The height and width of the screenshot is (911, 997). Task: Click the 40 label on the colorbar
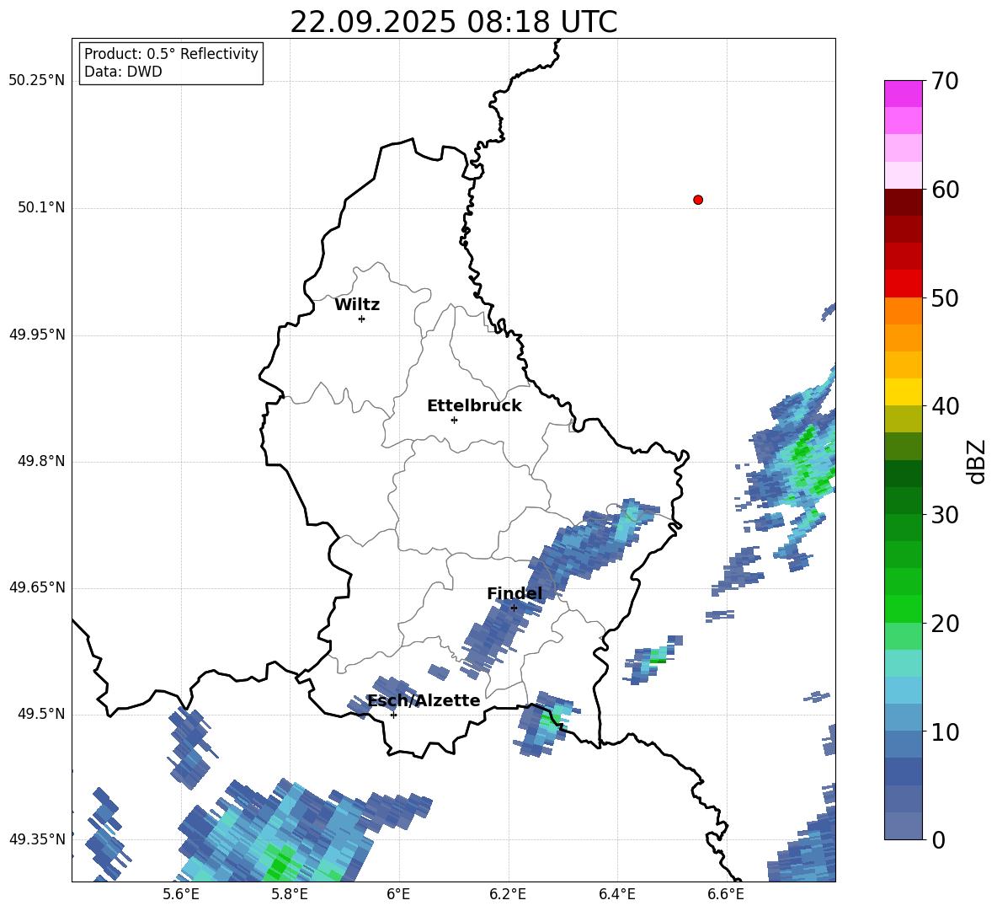point(944,406)
